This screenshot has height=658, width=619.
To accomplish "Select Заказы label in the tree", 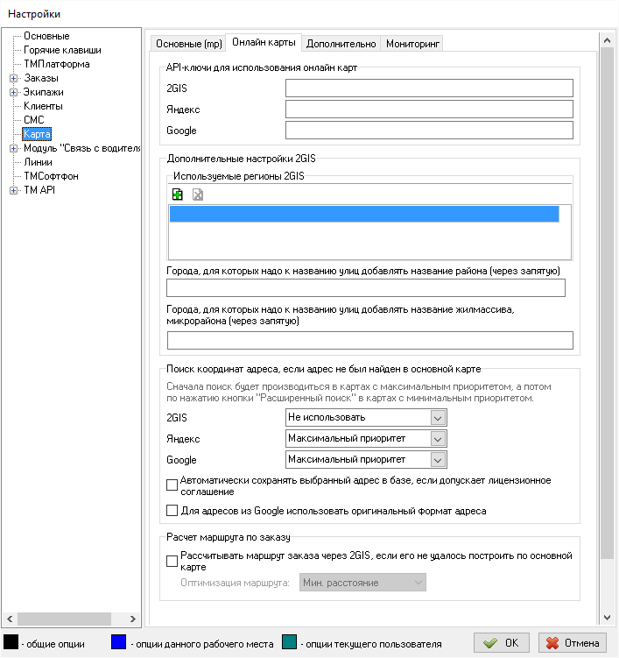I will coord(41,78).
